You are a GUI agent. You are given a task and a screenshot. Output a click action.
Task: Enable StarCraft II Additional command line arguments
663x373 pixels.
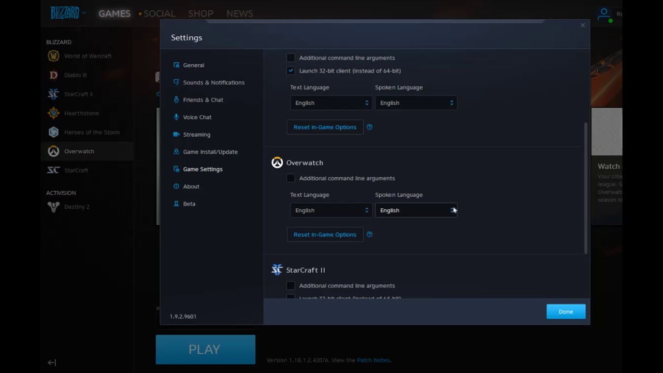pyautogui.click(x=291, y=285)
